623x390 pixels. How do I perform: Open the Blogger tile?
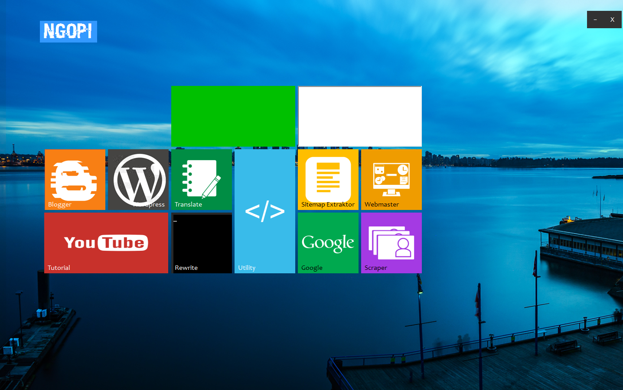pyautogui.click(x=75, y=180)
